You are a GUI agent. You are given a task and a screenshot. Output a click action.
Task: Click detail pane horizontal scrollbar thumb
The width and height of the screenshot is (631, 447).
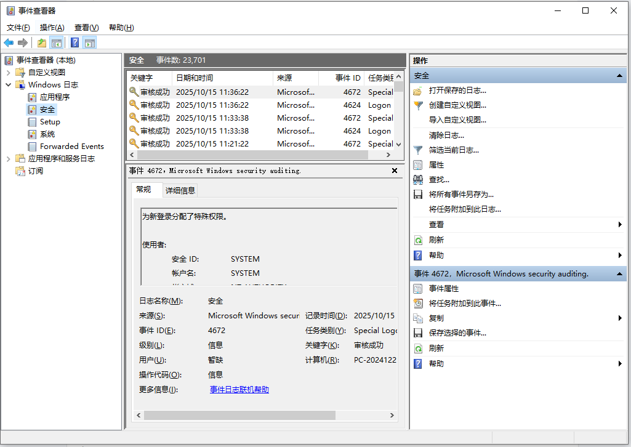coord(240,415)
